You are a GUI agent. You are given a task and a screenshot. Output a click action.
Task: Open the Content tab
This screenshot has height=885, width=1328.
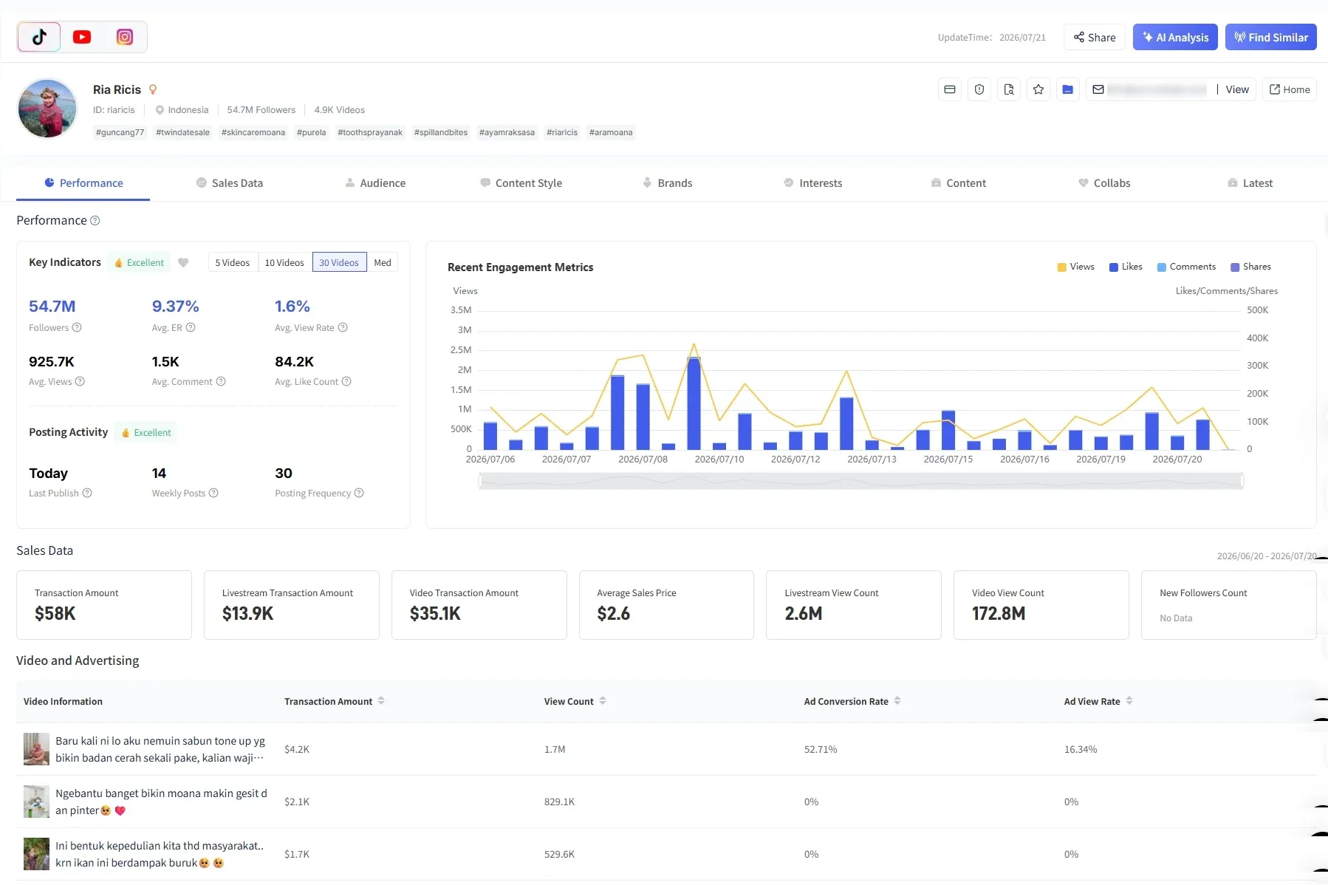tap(958, 182)
